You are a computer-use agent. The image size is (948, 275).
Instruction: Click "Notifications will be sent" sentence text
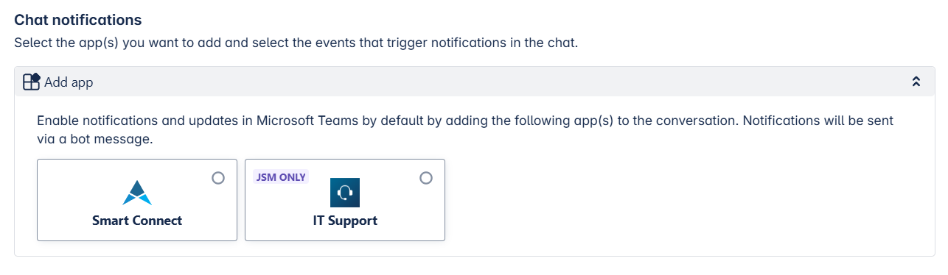coord(818,121)
